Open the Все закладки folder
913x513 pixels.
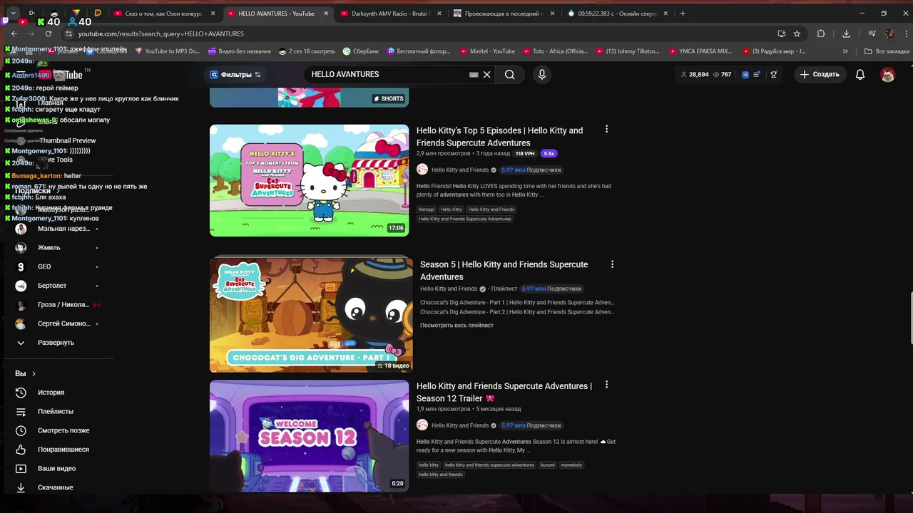point(887,51)
